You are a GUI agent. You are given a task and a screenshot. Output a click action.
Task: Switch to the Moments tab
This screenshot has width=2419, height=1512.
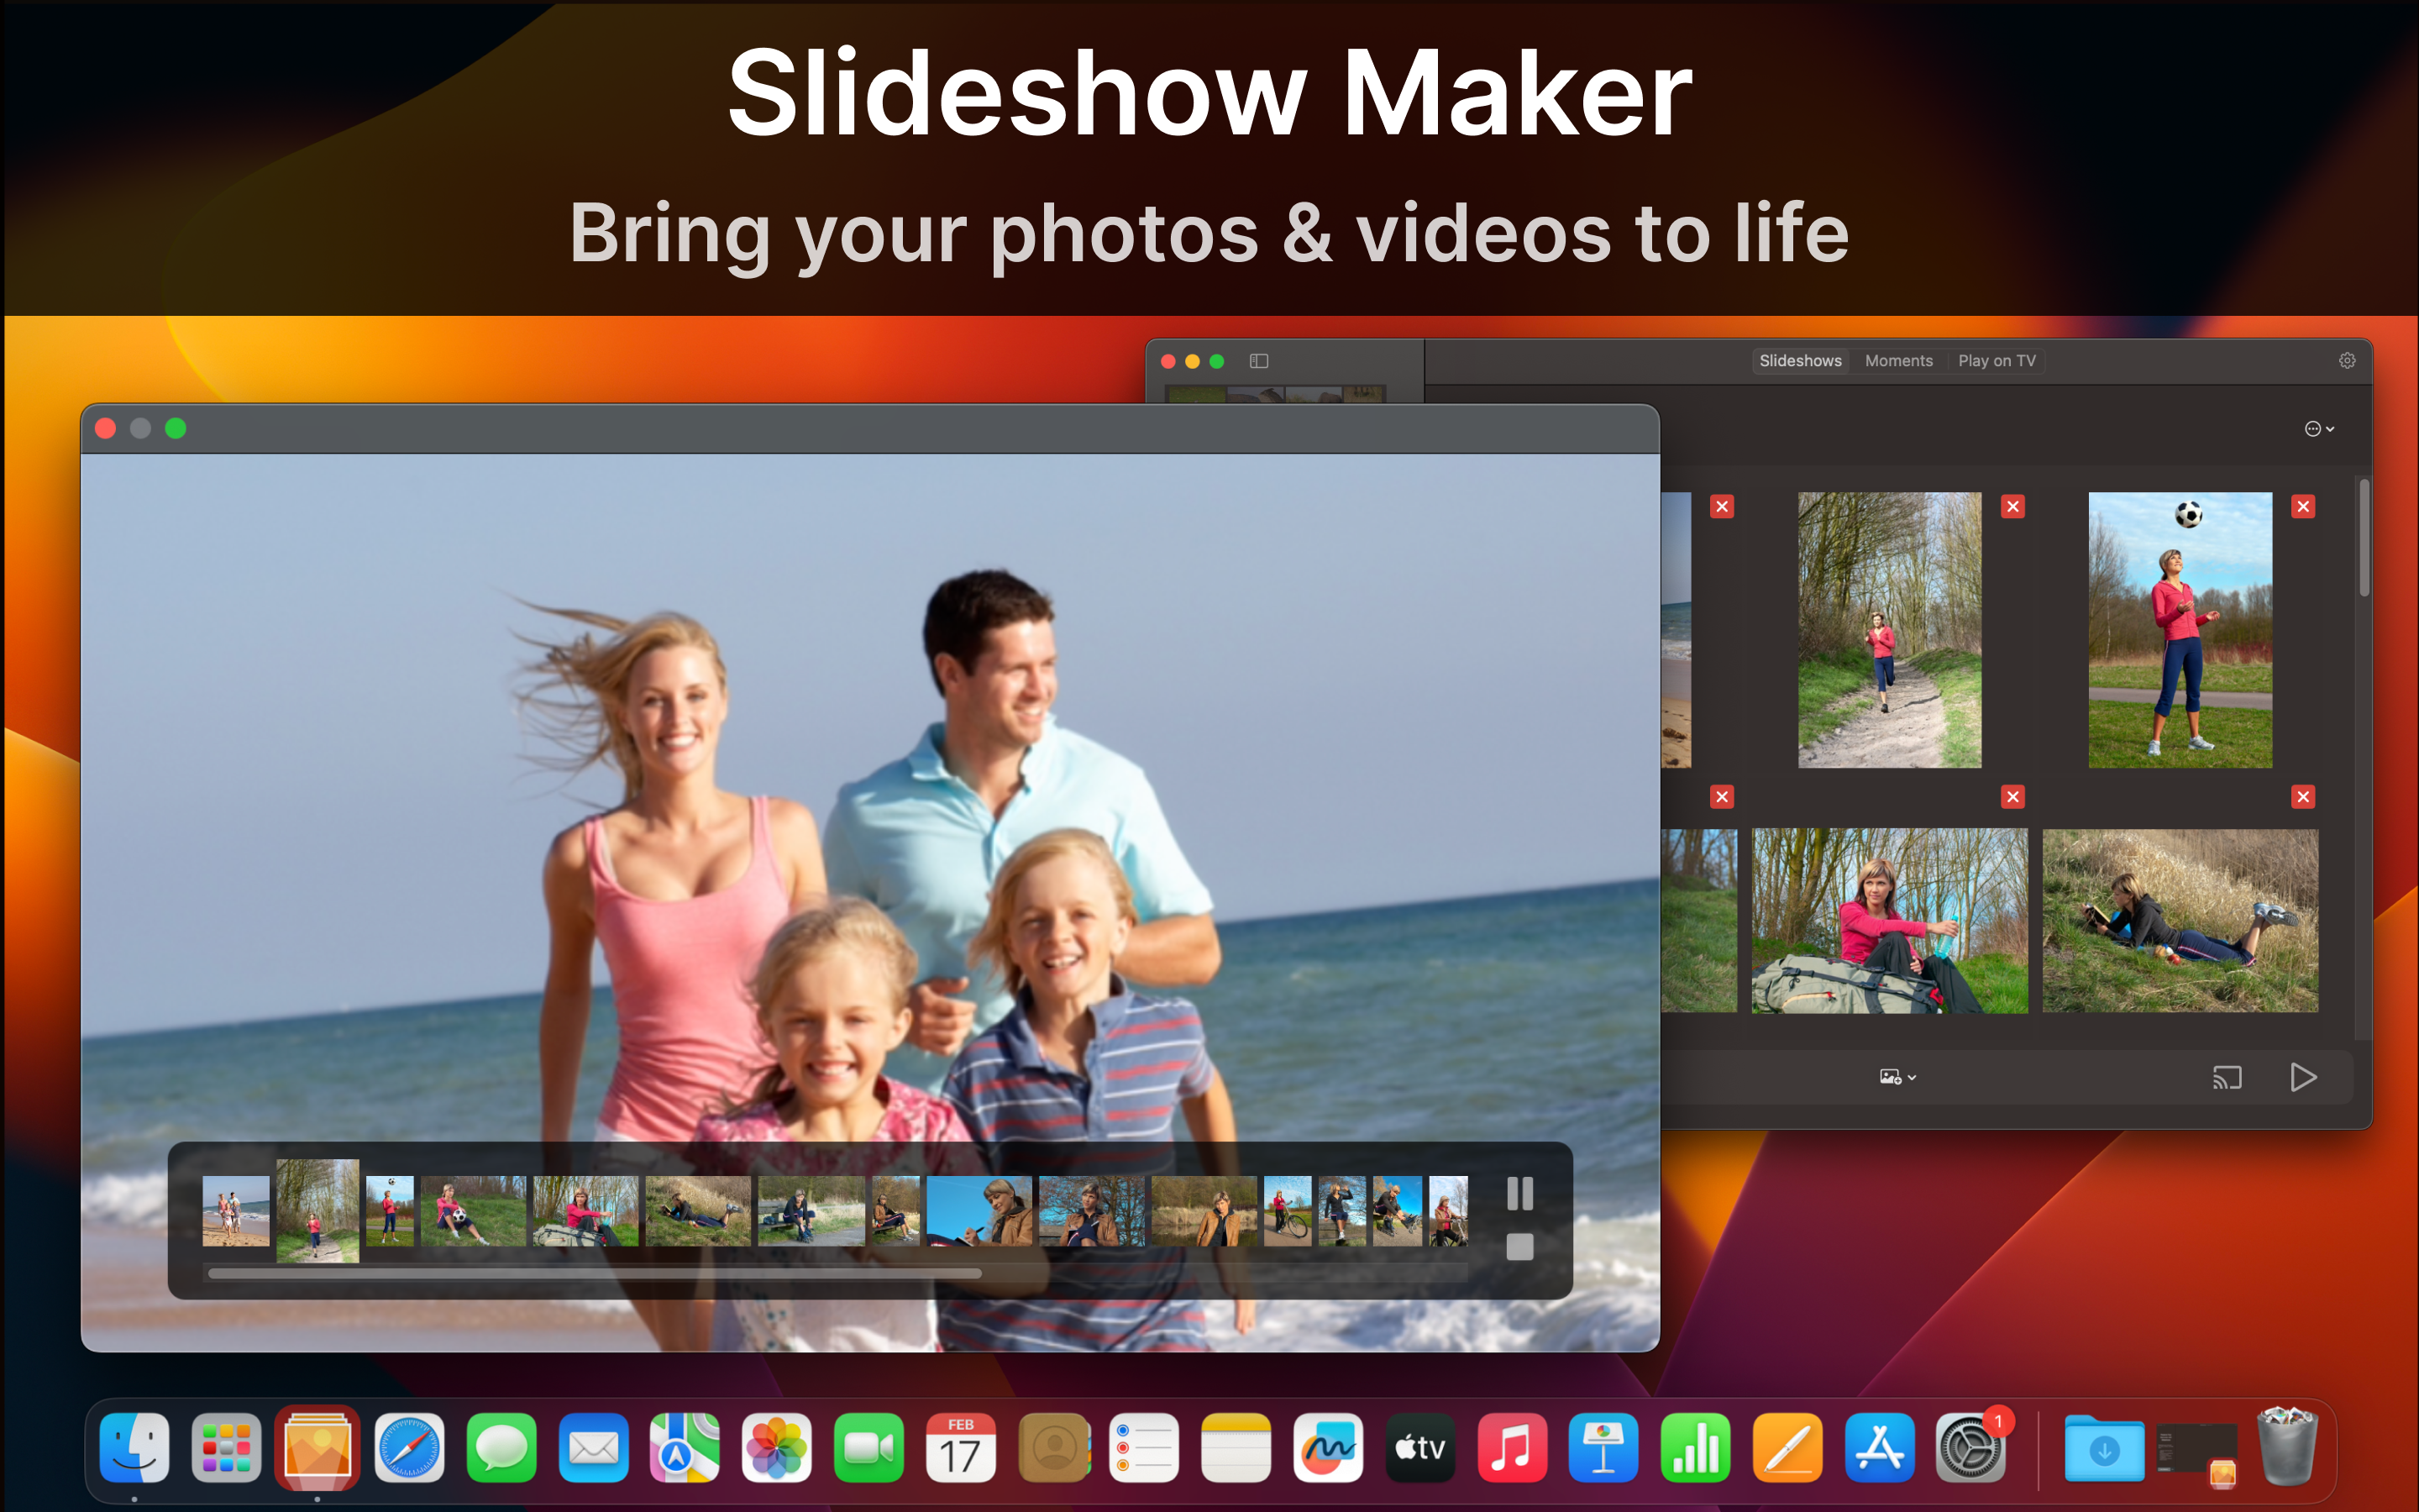tap(1897, 361)
